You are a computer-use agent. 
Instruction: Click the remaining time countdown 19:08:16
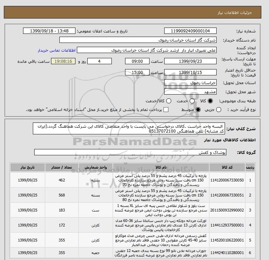coord(64,61)
